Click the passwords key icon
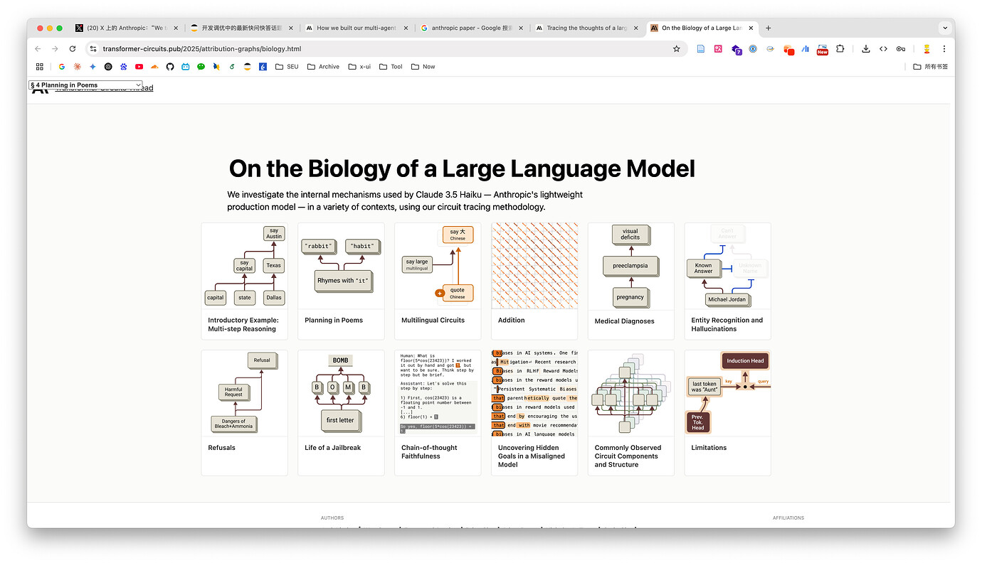The width and height of the screenshot is (982, 563). click(x=901, y=49)
